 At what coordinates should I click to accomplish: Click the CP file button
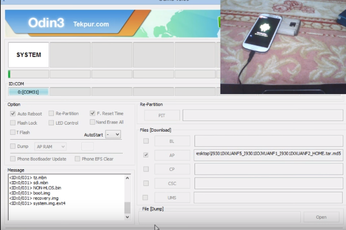point(172,169)
